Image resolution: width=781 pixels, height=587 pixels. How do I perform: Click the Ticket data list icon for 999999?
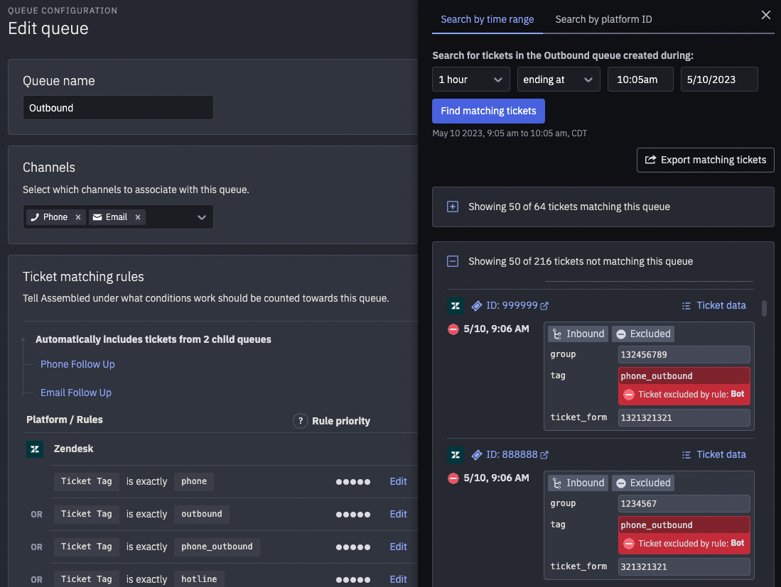(x=686, y=306)
